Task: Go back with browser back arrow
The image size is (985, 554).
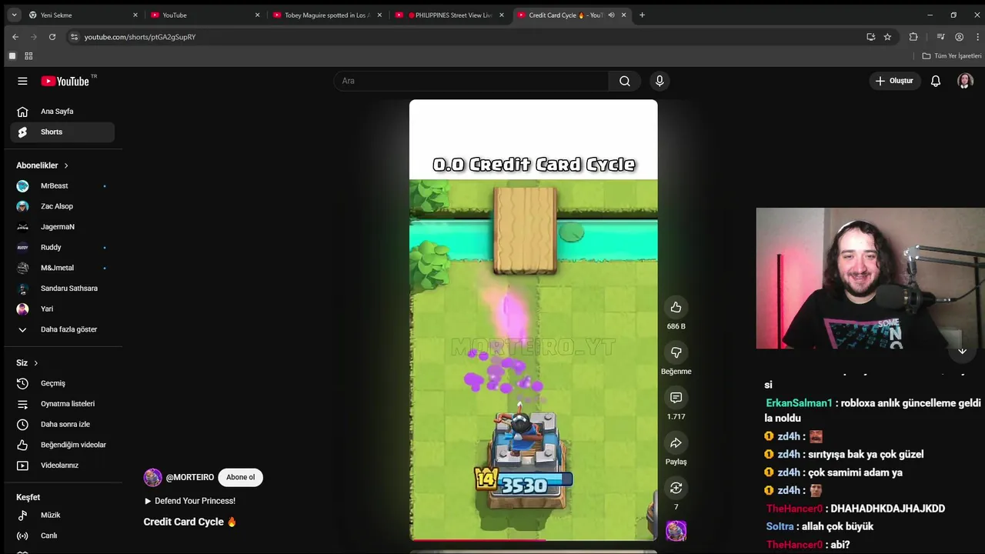Action: (x=15, y=37)
